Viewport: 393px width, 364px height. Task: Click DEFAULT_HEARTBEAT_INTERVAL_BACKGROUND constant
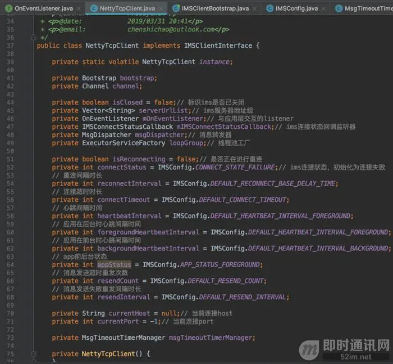(x=318, y=249)
